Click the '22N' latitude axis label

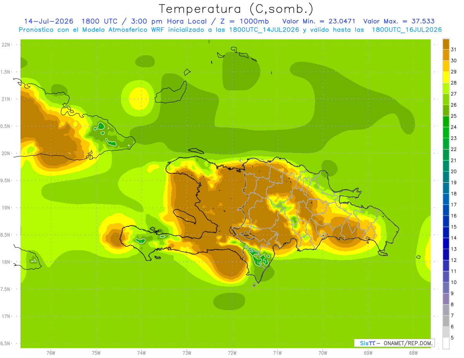[6, 44]
